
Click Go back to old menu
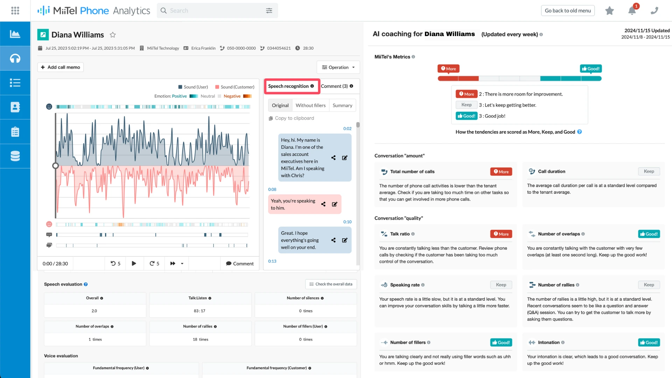[x=568, y=10]
